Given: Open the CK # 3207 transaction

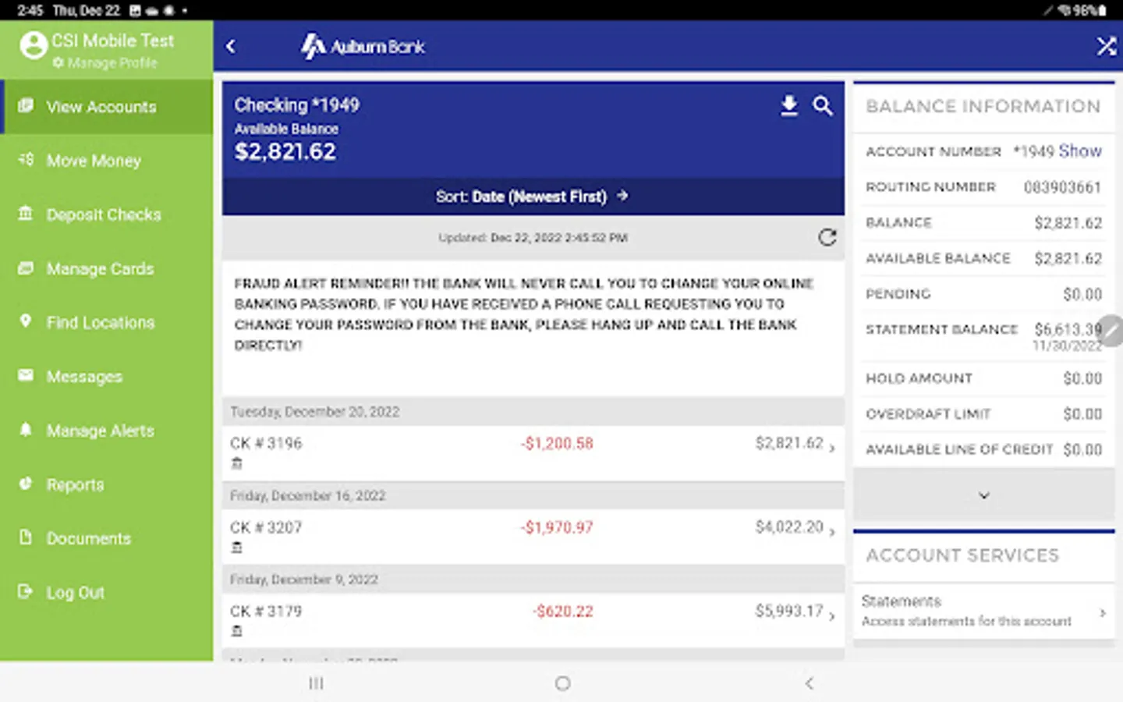Looking at the screenshot, I should 533,537.
